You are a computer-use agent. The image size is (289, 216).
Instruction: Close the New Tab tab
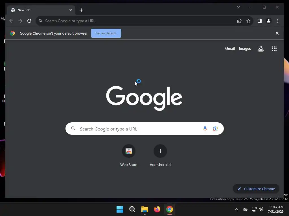point(70,10)
